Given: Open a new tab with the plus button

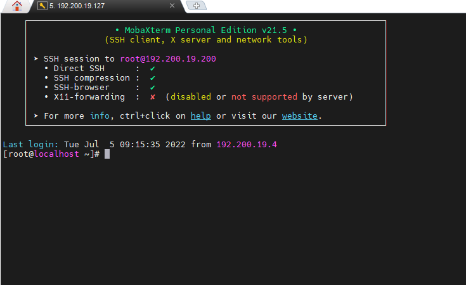Looking at the screenshot, I should (x=196, y=6).
